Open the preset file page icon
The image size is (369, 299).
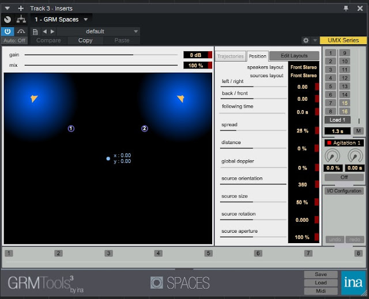[x=35, y=32]
